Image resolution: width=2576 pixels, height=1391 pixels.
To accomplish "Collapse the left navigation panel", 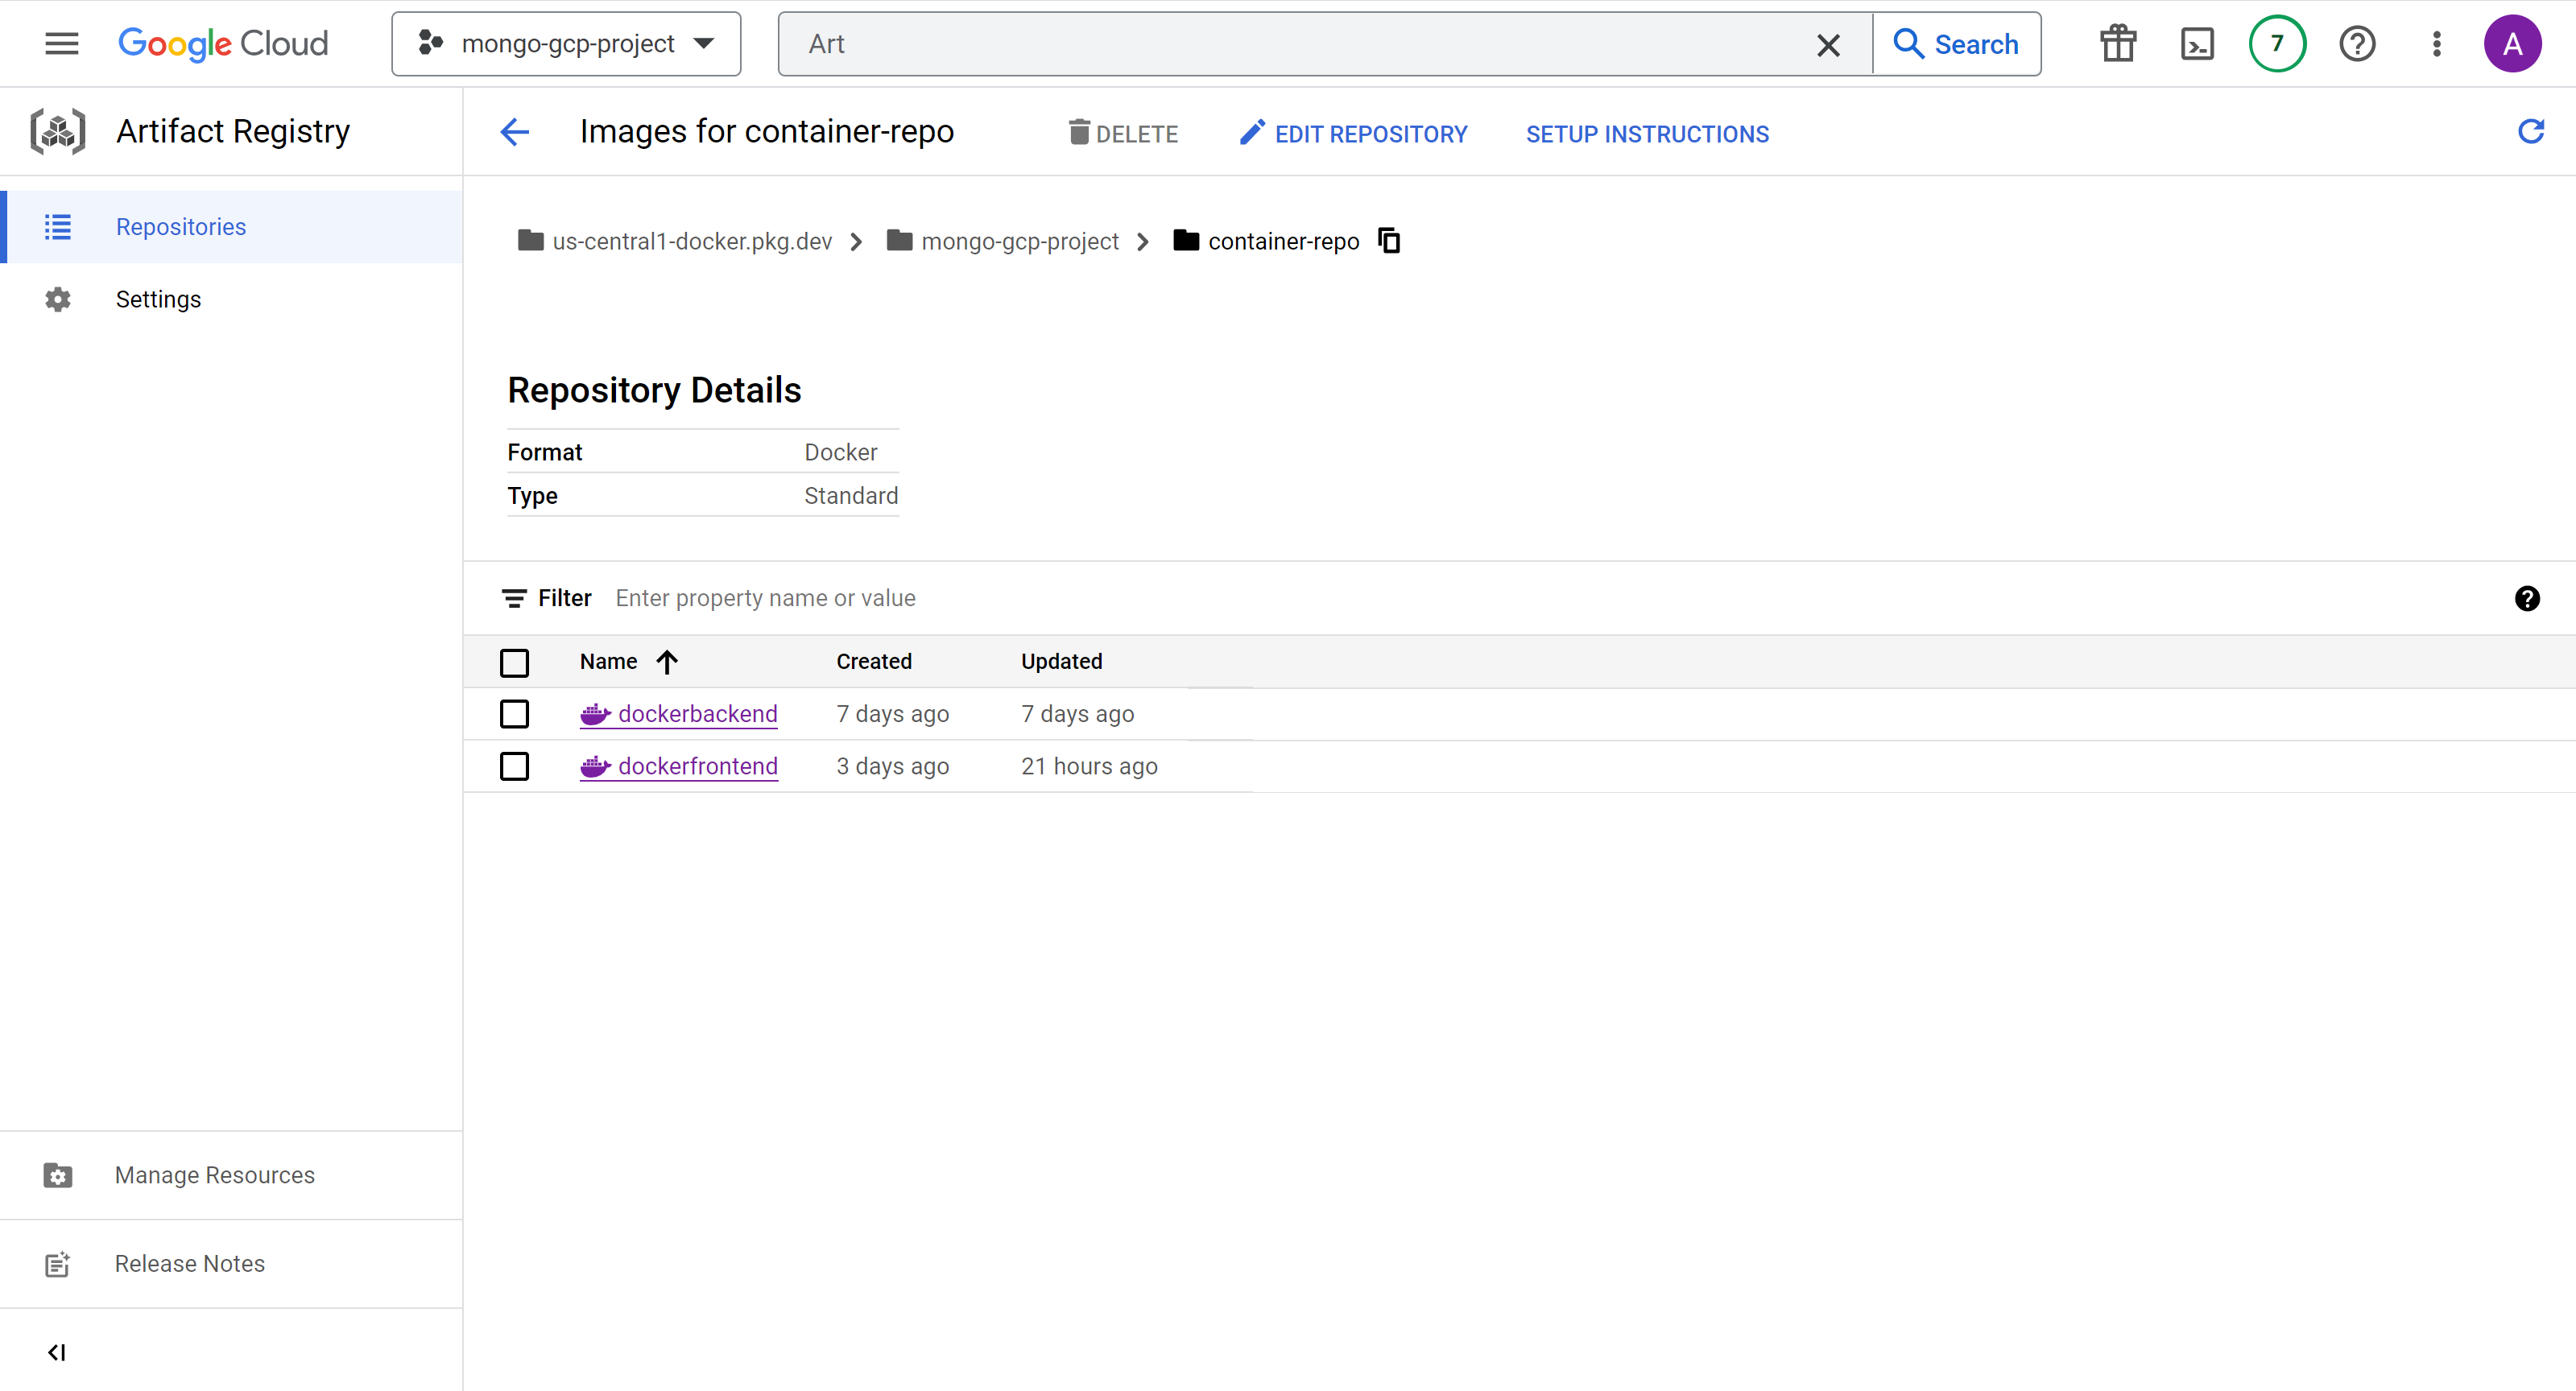I will tap(57, 1352).
